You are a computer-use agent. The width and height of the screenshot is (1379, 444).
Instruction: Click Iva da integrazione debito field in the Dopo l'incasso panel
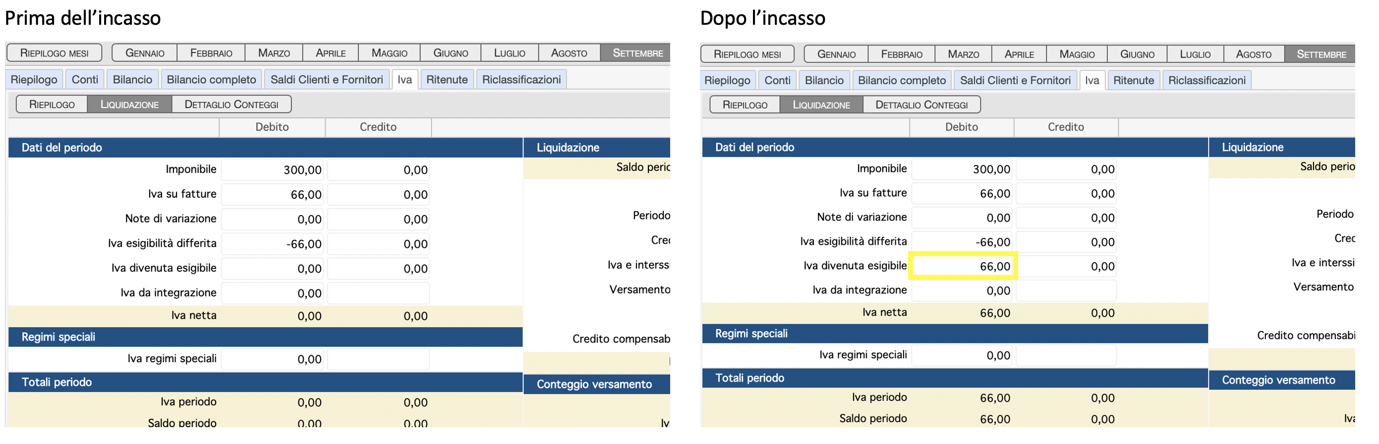coord(962,290)
